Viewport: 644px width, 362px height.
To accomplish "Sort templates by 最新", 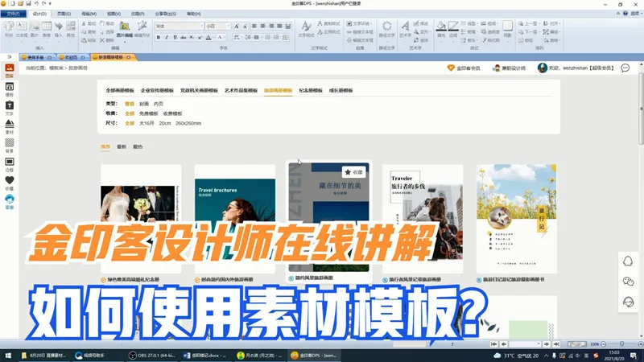I will pos(122,146).
